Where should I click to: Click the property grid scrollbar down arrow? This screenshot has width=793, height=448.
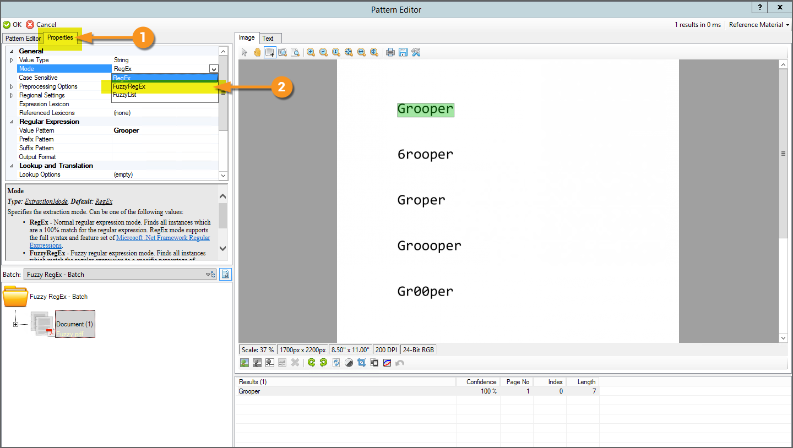(223, 176)
